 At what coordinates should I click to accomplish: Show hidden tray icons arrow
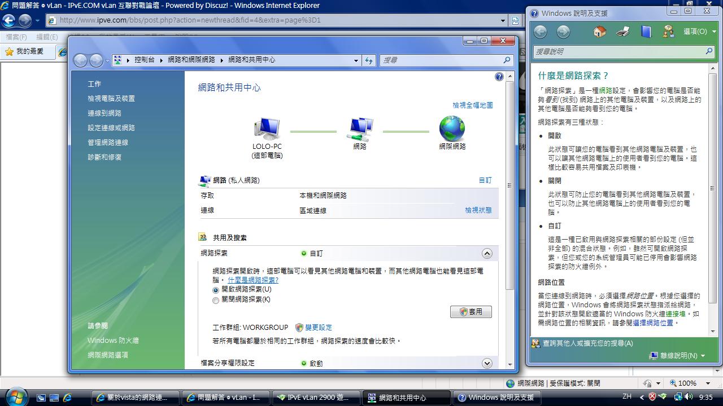point(642,397)
